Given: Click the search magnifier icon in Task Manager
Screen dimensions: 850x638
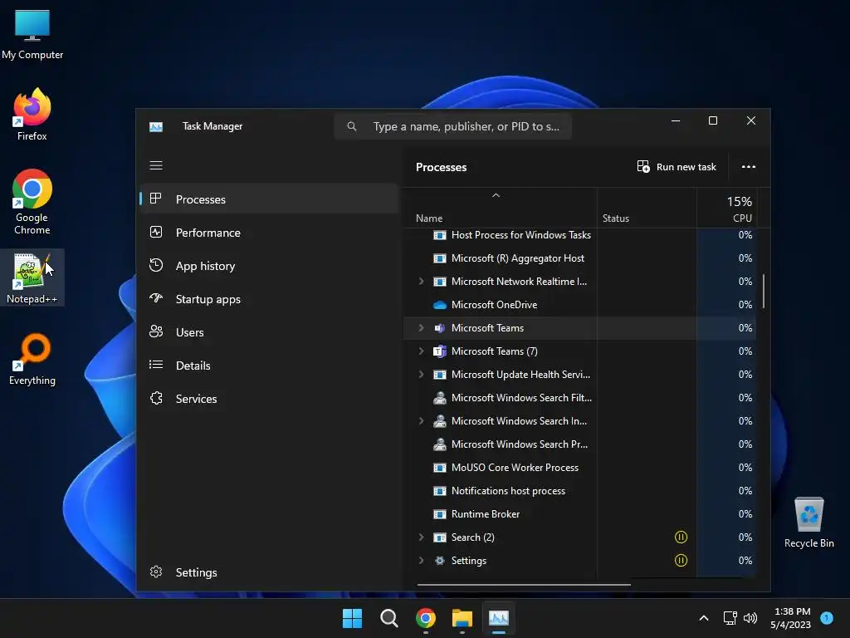Looking at the screenshot, I should tap(352, 126).
